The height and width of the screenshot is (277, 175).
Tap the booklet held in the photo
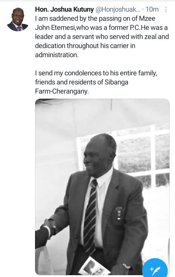point(94,266)
